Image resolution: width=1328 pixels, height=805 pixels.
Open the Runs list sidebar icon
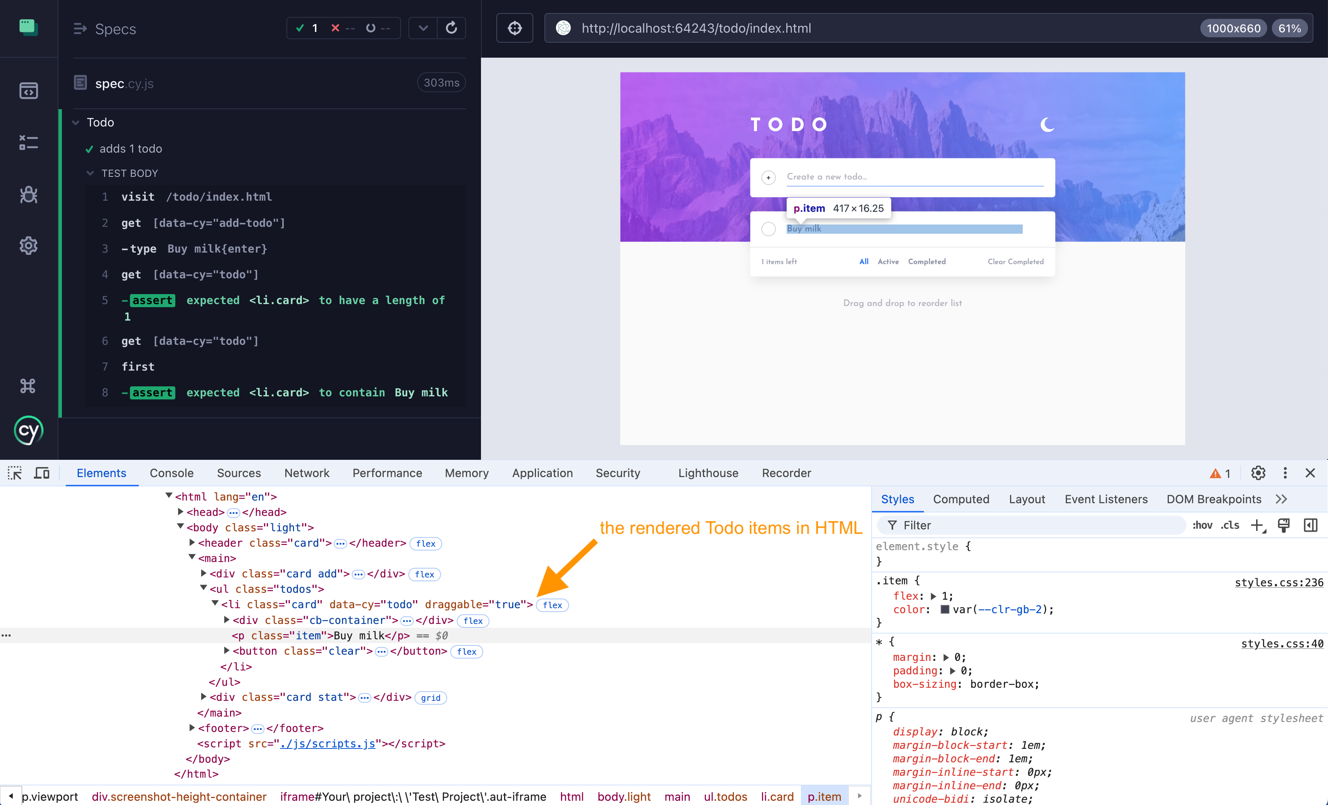(x=28, y=142)
